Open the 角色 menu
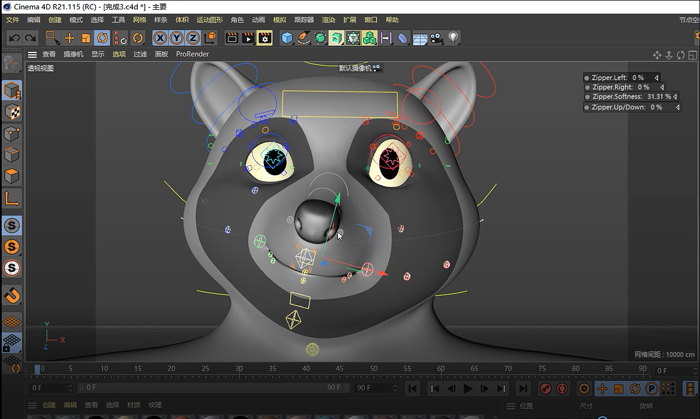 click(x=237, y=20)
